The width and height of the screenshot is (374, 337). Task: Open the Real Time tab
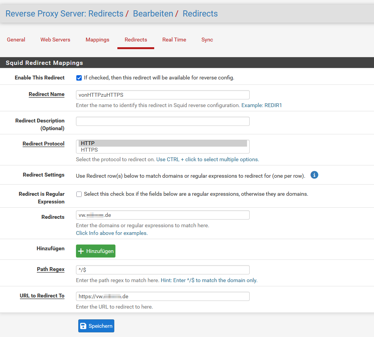pos(174,40)
